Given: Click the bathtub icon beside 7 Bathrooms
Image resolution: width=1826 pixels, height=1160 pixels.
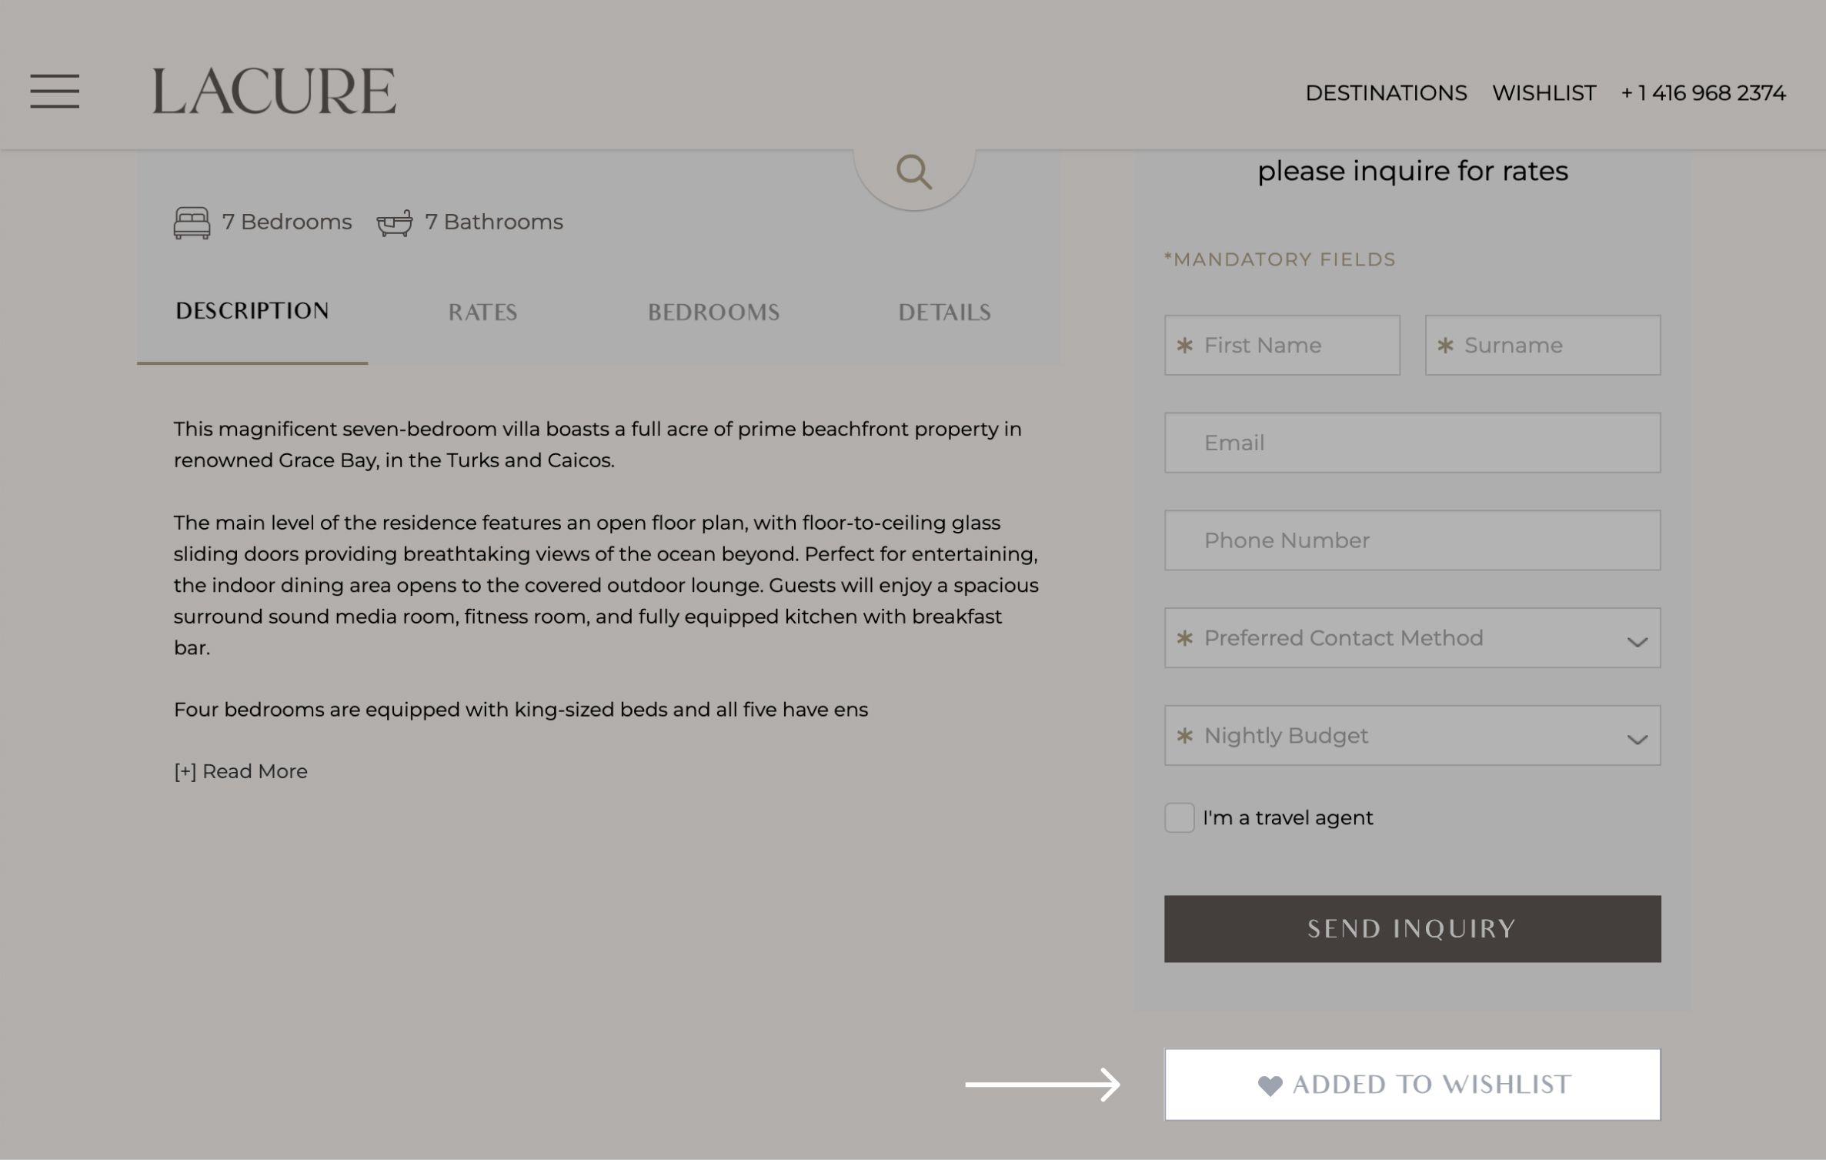Looking at the screenshot, I should pos(394,223).
